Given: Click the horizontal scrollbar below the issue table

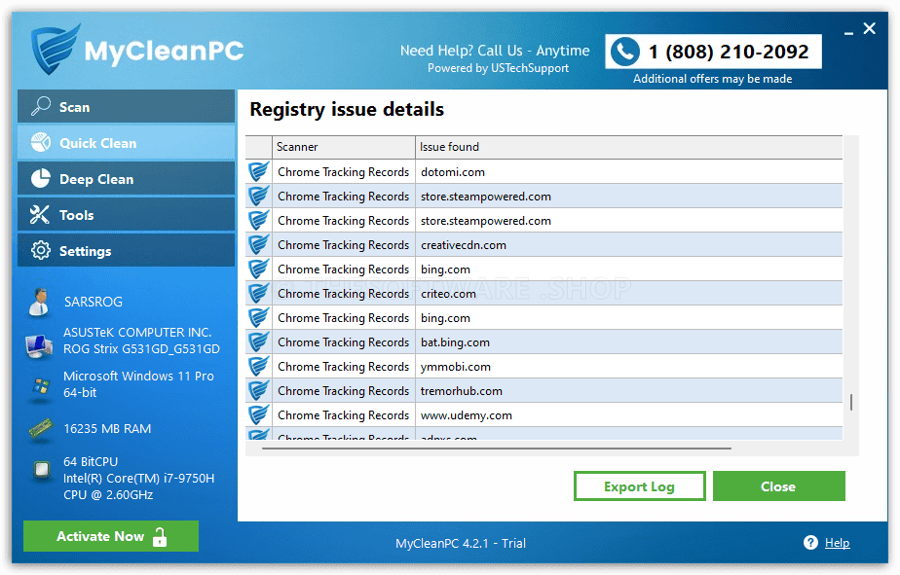Looking at the screenshot, I should tap(497, 449).
